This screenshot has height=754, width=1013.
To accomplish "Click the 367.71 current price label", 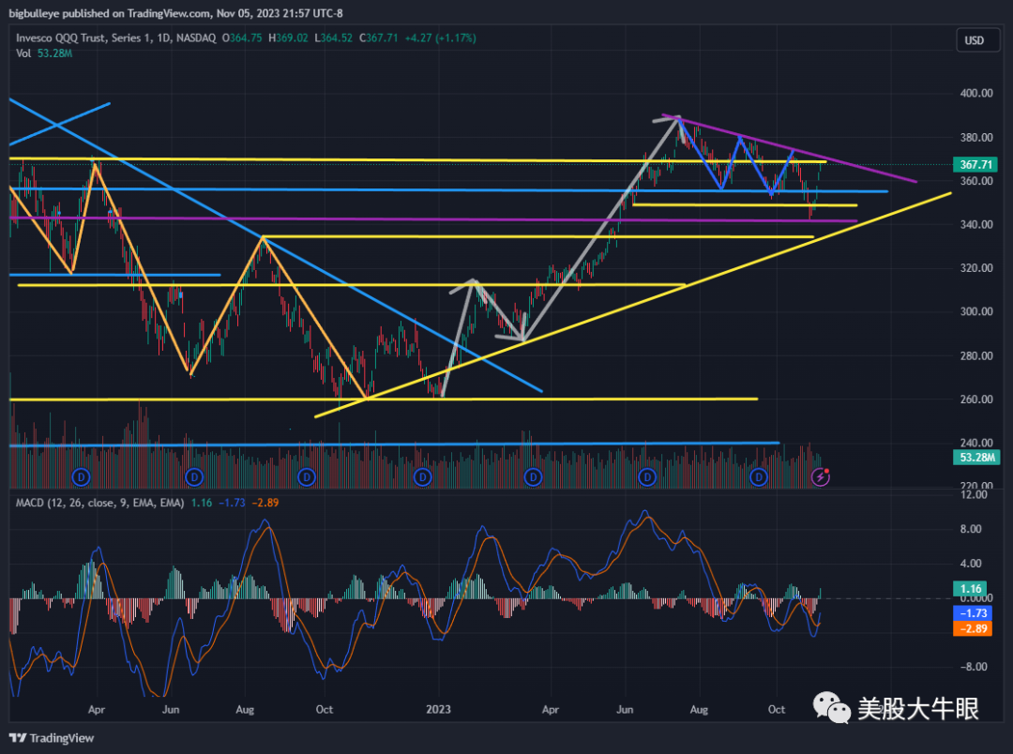I will coord(975,164).
